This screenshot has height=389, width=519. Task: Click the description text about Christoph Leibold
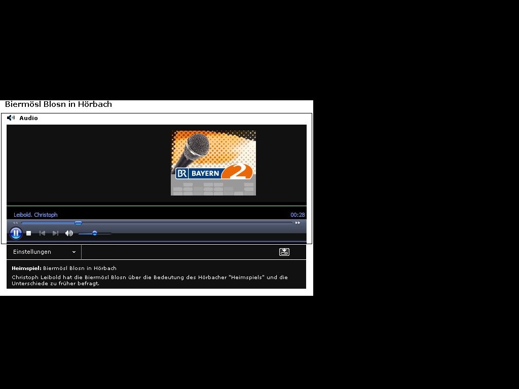point(150,280)
